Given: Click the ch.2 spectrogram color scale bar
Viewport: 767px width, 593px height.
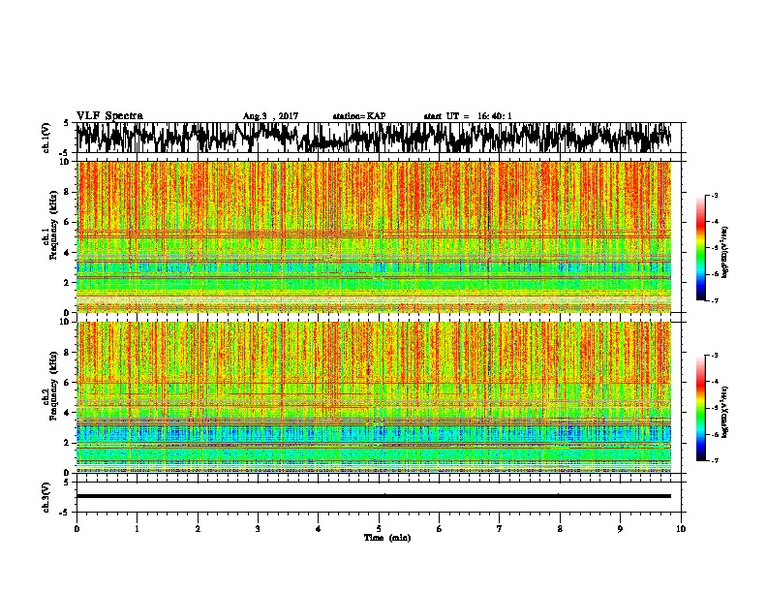Looking at the screenshot, I should coord(700,408).
